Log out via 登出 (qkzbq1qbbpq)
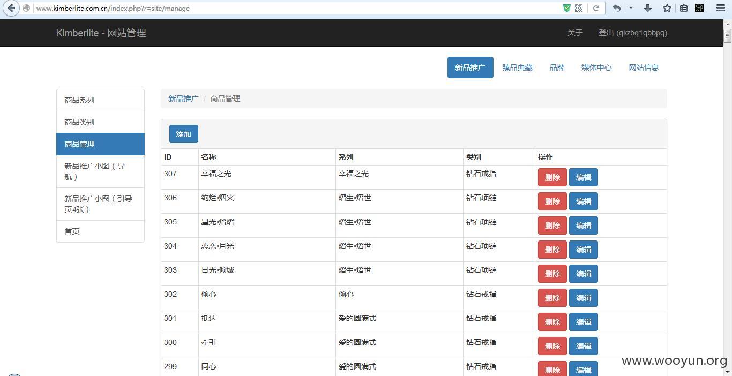 [633, 33]
